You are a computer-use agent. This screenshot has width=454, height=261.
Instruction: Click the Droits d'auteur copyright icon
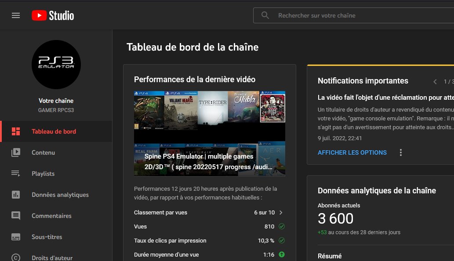[x=16, y=258]
